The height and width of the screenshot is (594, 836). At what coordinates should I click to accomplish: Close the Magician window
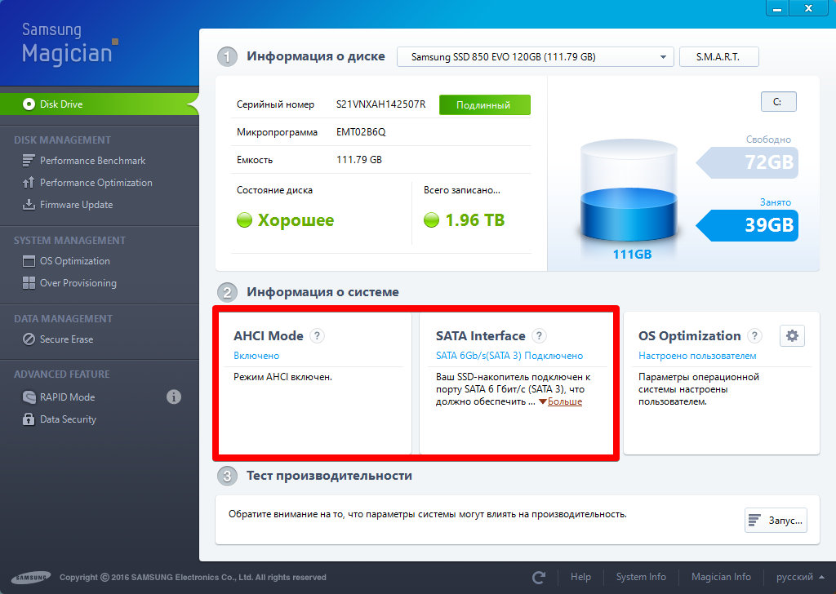coord(808,8)
